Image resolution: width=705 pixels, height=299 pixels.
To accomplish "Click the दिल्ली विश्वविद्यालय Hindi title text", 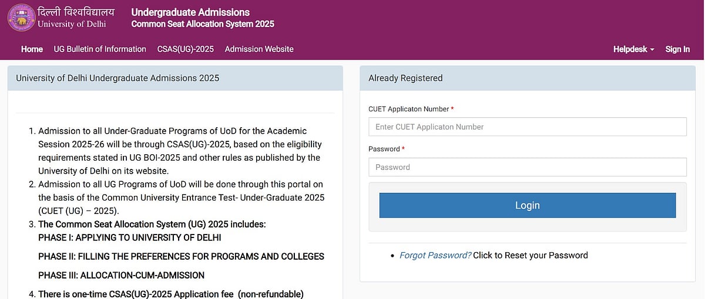I will click(76, 12).
